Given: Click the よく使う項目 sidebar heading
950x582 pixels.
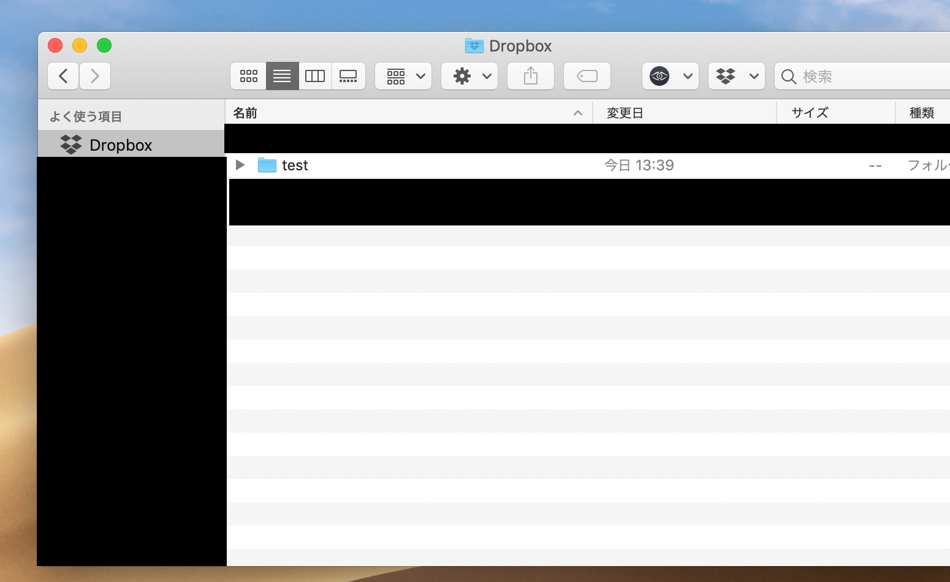Looking at the screenshot, I should coord(86,116).
